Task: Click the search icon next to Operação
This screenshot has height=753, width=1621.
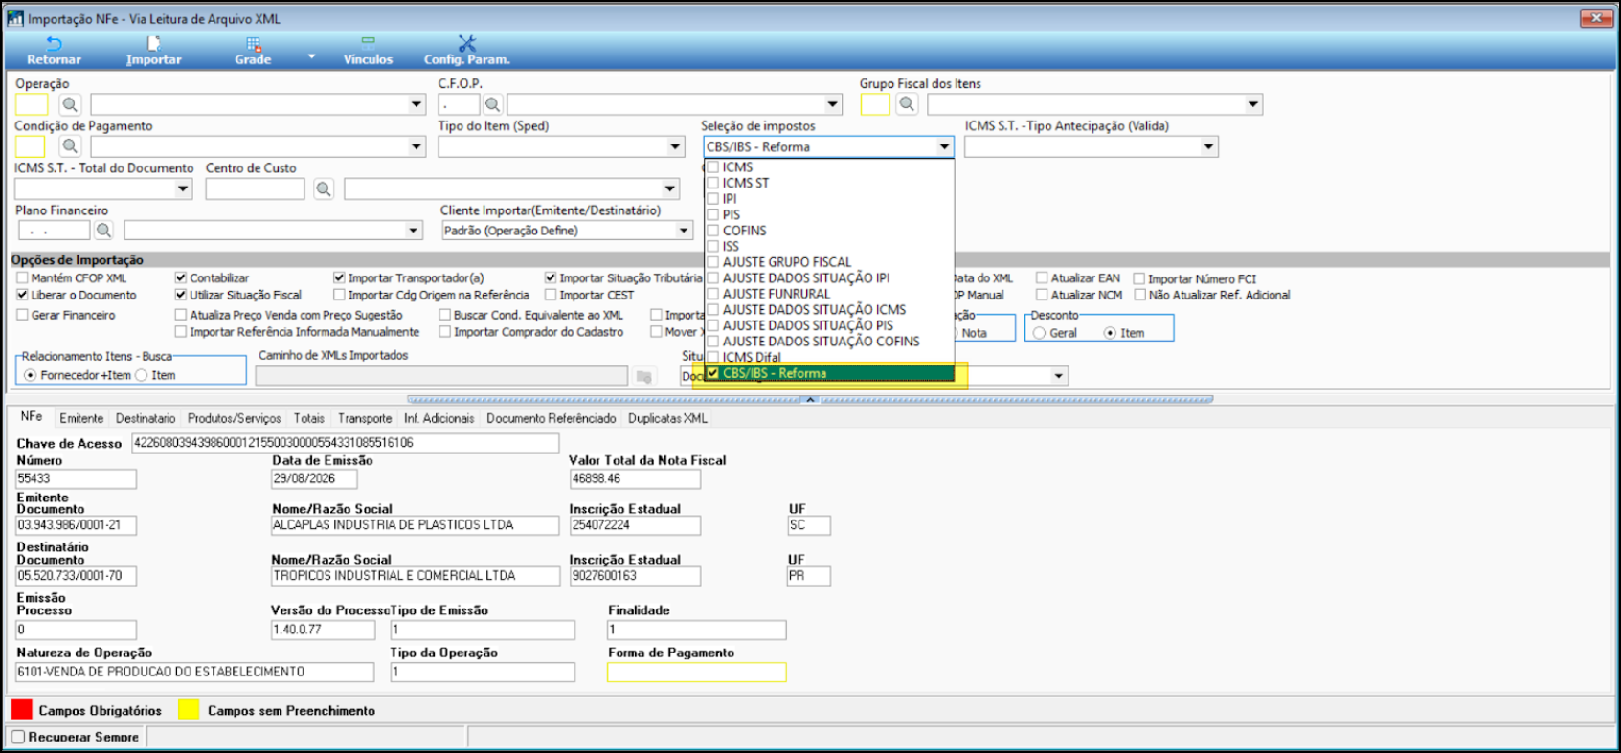Action: pyautogui.click(x=70, y=104)
